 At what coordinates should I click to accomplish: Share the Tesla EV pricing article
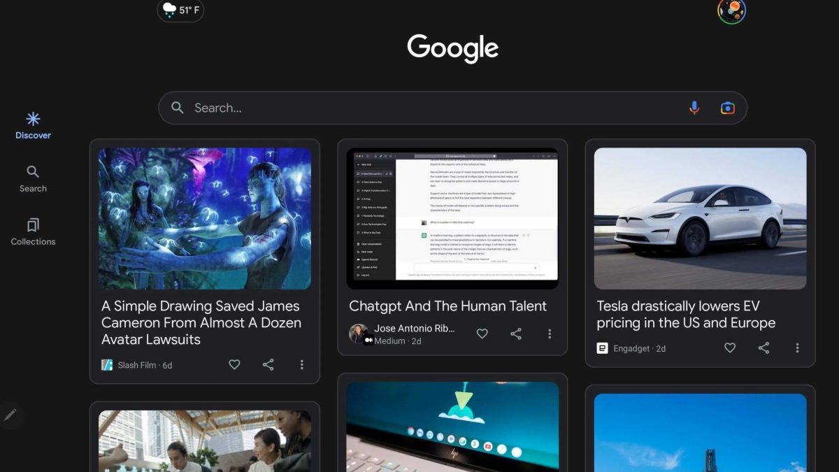(x=763, y=348)
